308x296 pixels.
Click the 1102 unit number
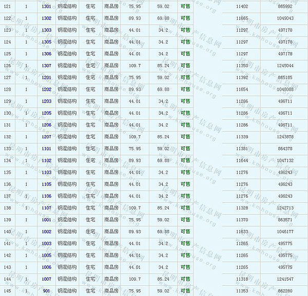point(47,160)
